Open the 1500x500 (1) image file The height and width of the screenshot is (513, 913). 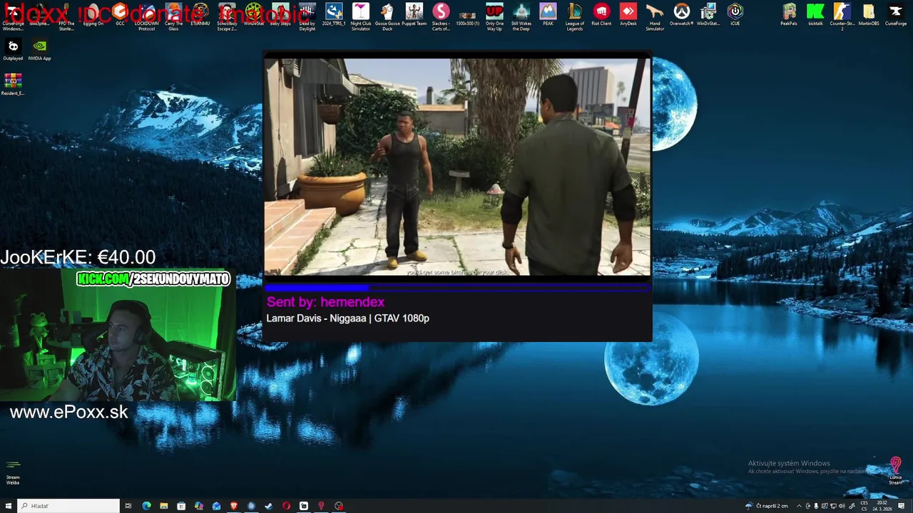pyautogui.click(x=468, y=16)
